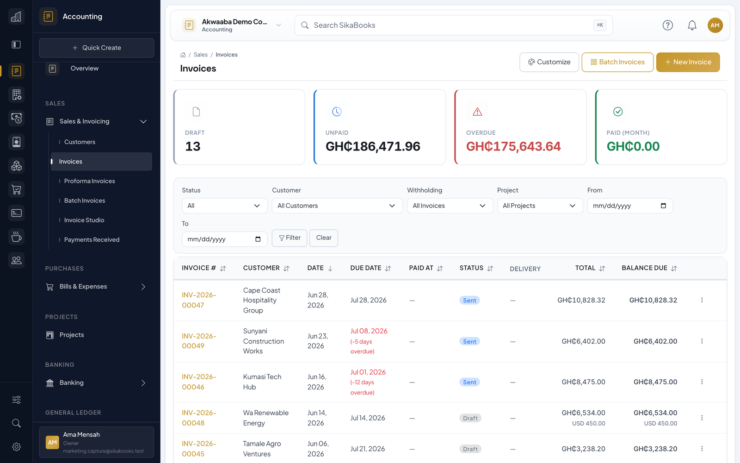Open the building-with-gear module icon
This screenshot has height=463, width=740.
[x=16, y=94]
